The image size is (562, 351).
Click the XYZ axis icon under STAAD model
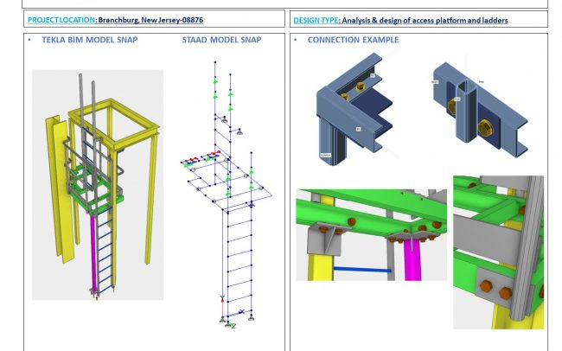point(228,322)
